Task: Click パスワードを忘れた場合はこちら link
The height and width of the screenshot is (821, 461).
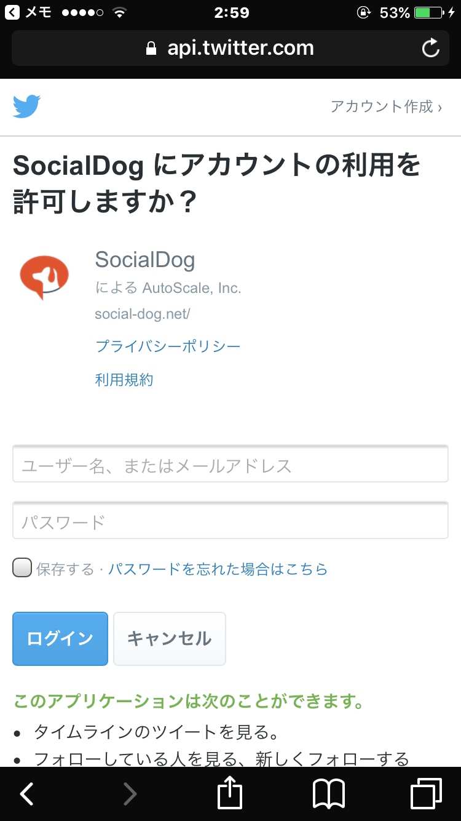Action: (218, 569)
